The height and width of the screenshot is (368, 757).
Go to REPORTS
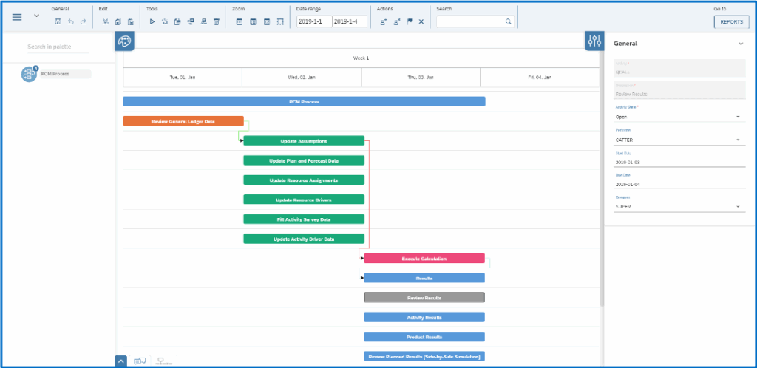[731, 22]
